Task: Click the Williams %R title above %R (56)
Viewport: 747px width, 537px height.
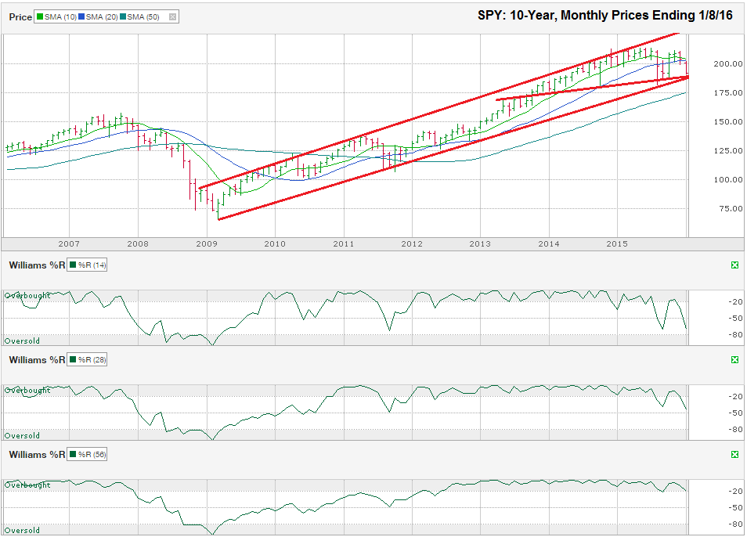Action: tap(37, 455)
